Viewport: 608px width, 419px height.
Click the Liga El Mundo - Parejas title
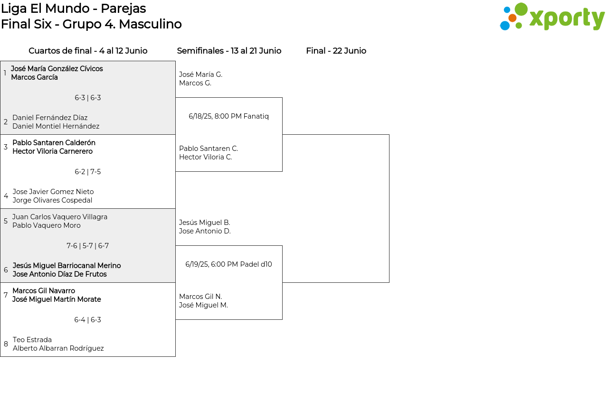(x=74, y=9)
